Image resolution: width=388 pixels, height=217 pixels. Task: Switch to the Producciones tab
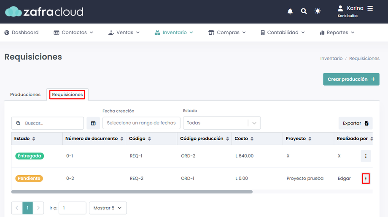25,95
